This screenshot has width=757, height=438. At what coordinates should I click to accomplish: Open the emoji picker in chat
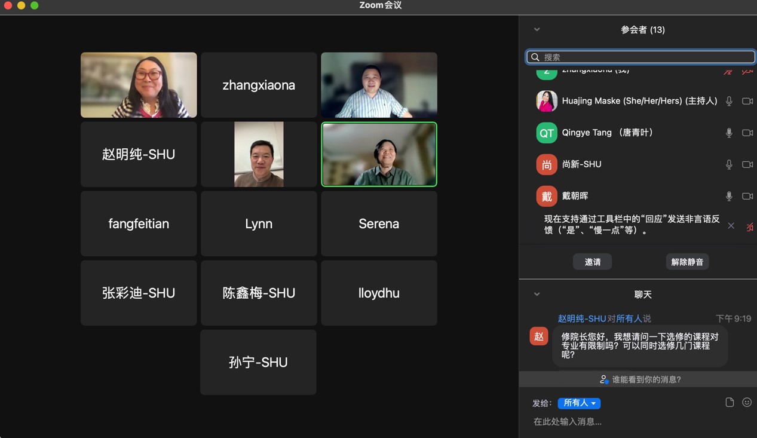coord(746,403)
